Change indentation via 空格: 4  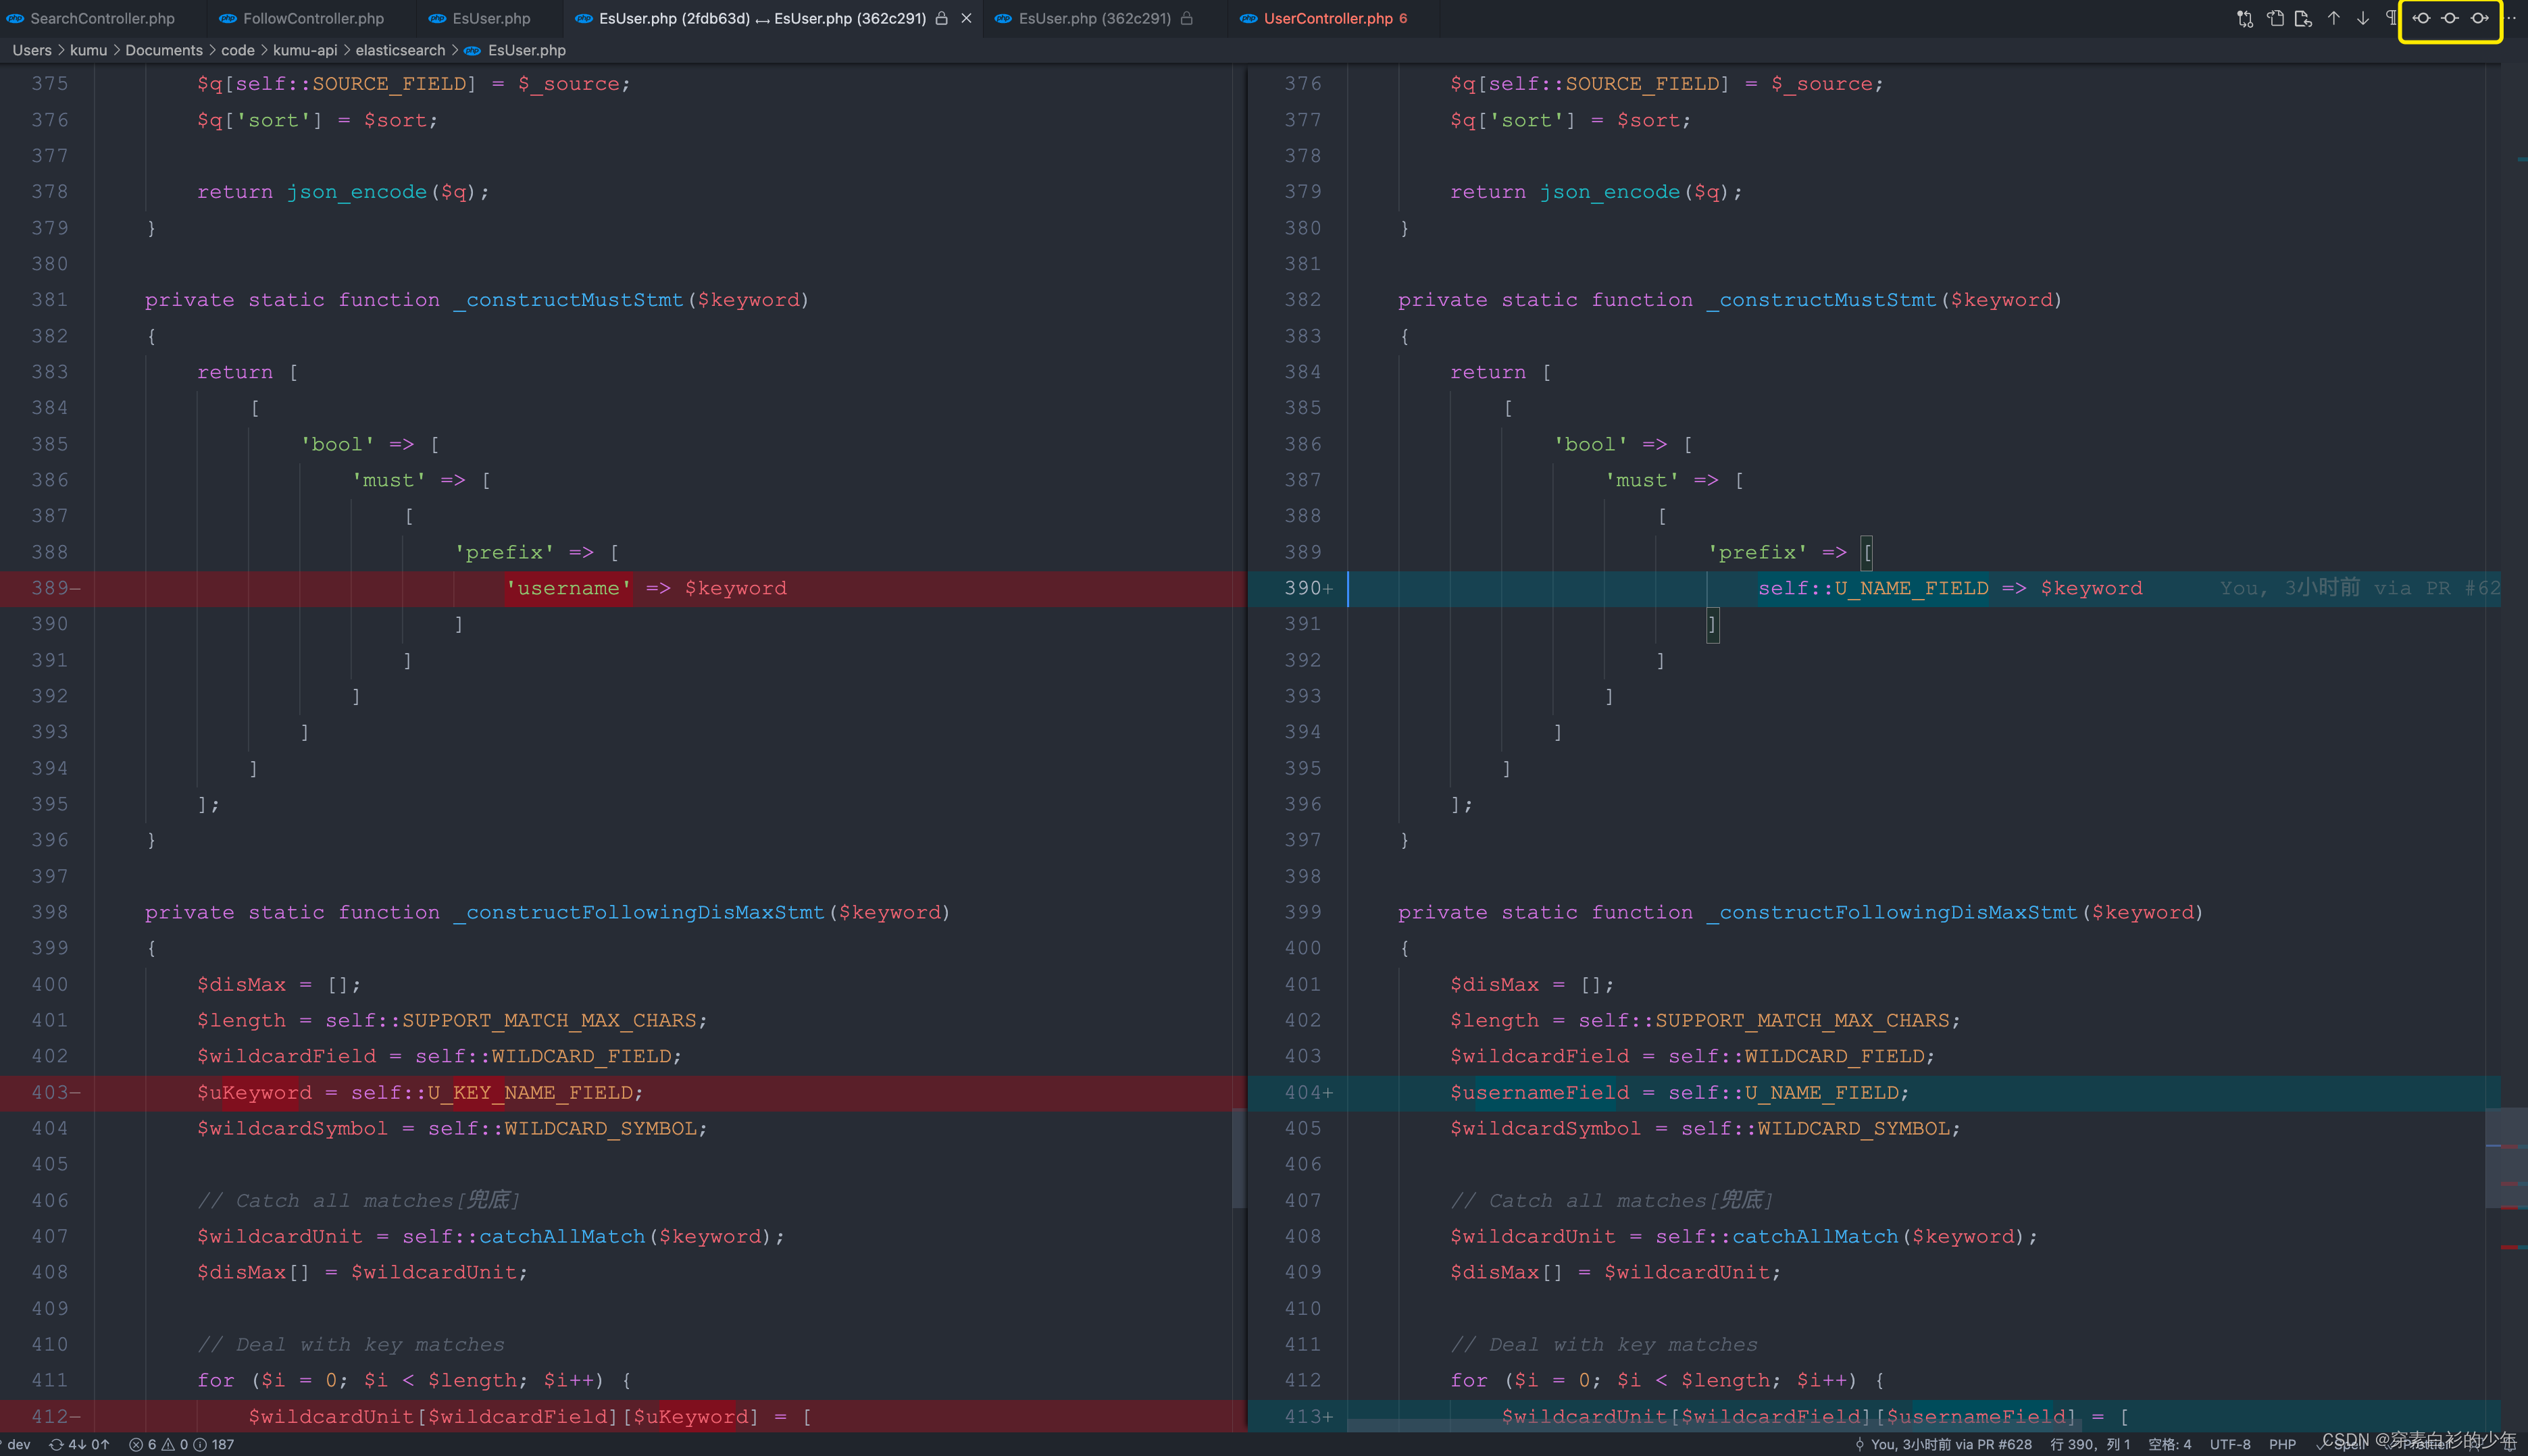point(2169,1444)
